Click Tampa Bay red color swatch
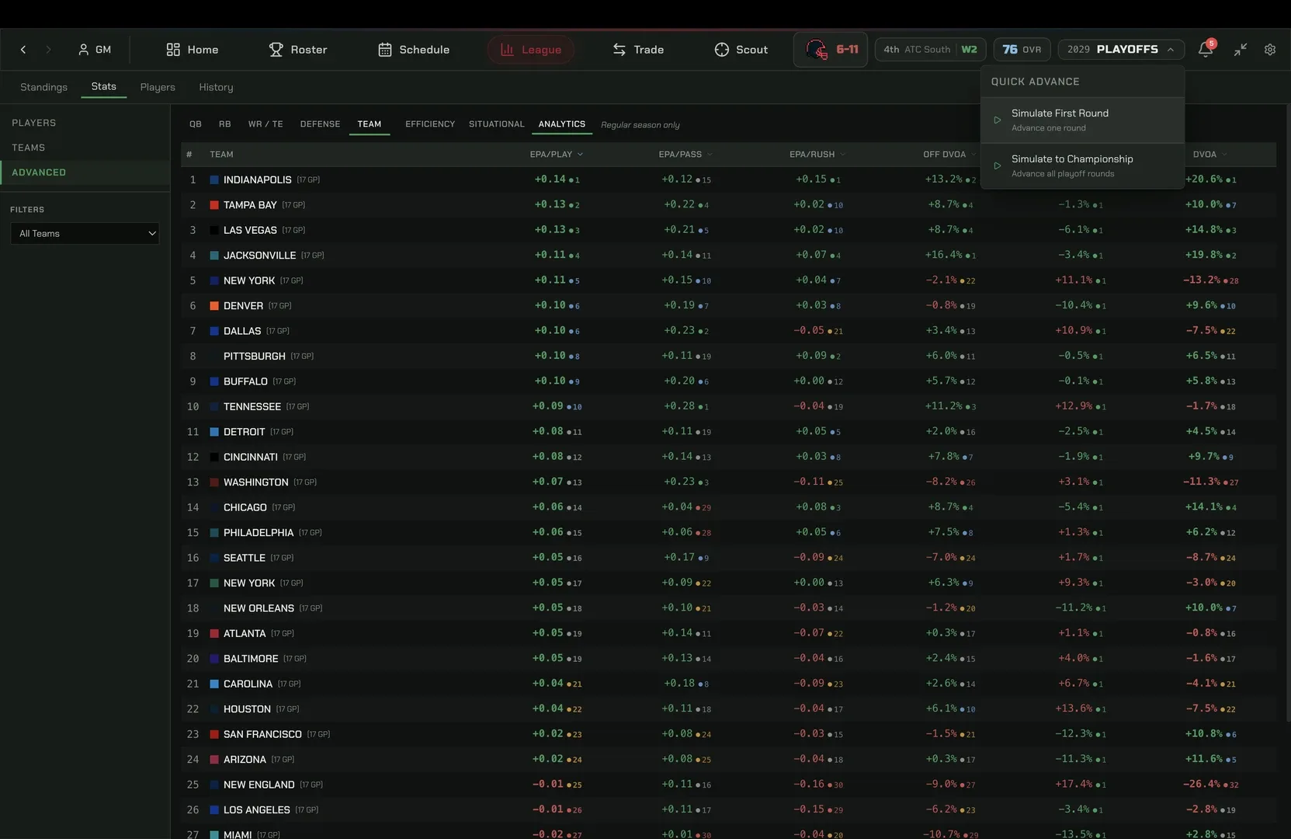Screen dimensions: 1291x839 (214, 205)
